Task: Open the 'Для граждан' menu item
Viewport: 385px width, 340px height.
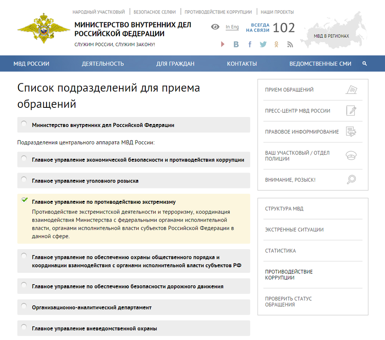Action: pyautogui.click(x=175, y=64)
